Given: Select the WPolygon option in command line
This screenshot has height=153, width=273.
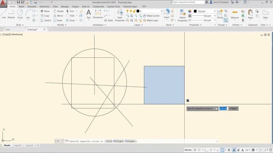Looking at the screenshot, I should (x=118, y=141).
